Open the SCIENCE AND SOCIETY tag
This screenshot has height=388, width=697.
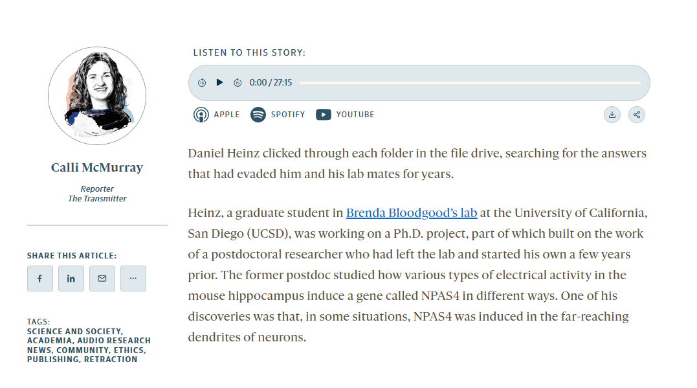pos(74,332)
